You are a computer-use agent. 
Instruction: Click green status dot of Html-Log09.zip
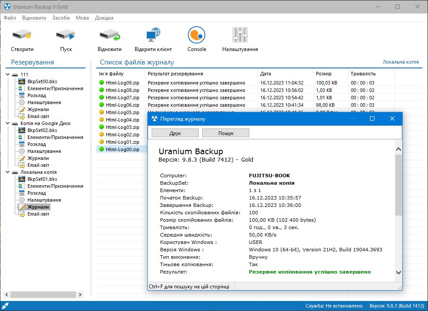coord(102,82)
